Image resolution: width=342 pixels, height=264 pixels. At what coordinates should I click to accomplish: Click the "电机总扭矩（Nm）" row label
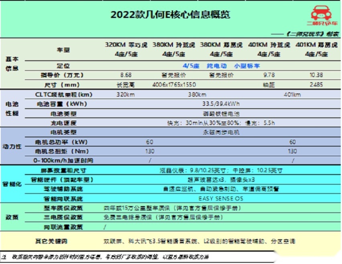(62, 151)
